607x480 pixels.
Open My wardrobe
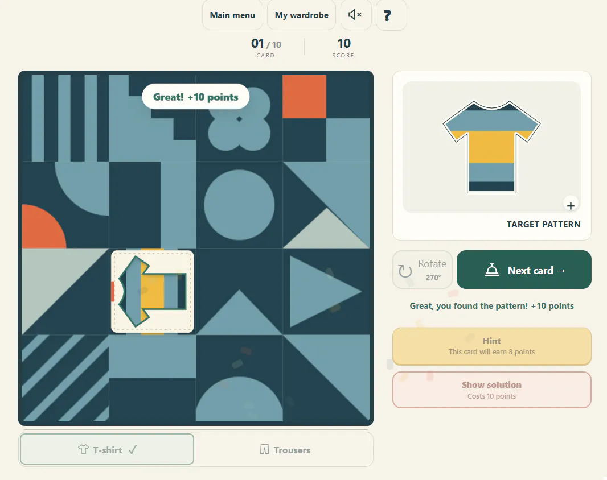point(302,15)
